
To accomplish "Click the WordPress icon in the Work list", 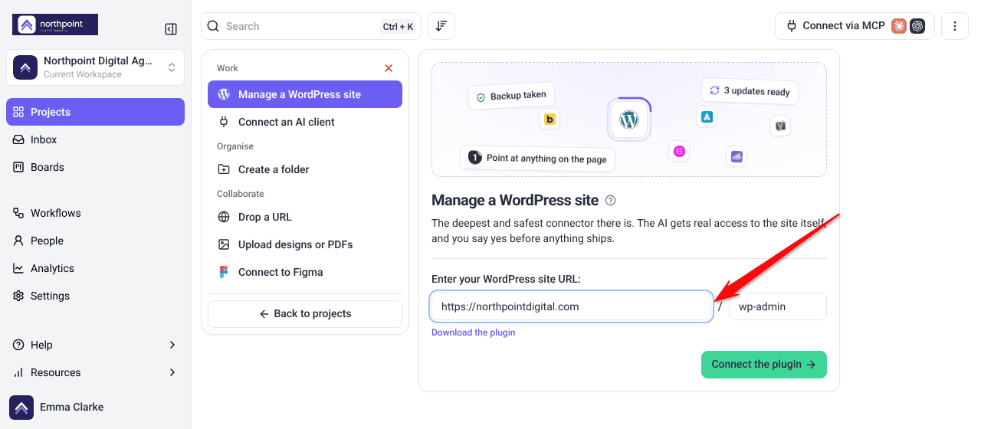I will [x=224, y=94].
